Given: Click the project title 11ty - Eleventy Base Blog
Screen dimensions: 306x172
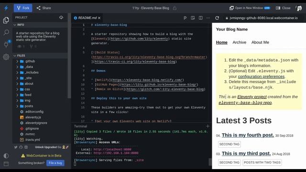Looking at the screenshot, I should click(x=151, y=8).
